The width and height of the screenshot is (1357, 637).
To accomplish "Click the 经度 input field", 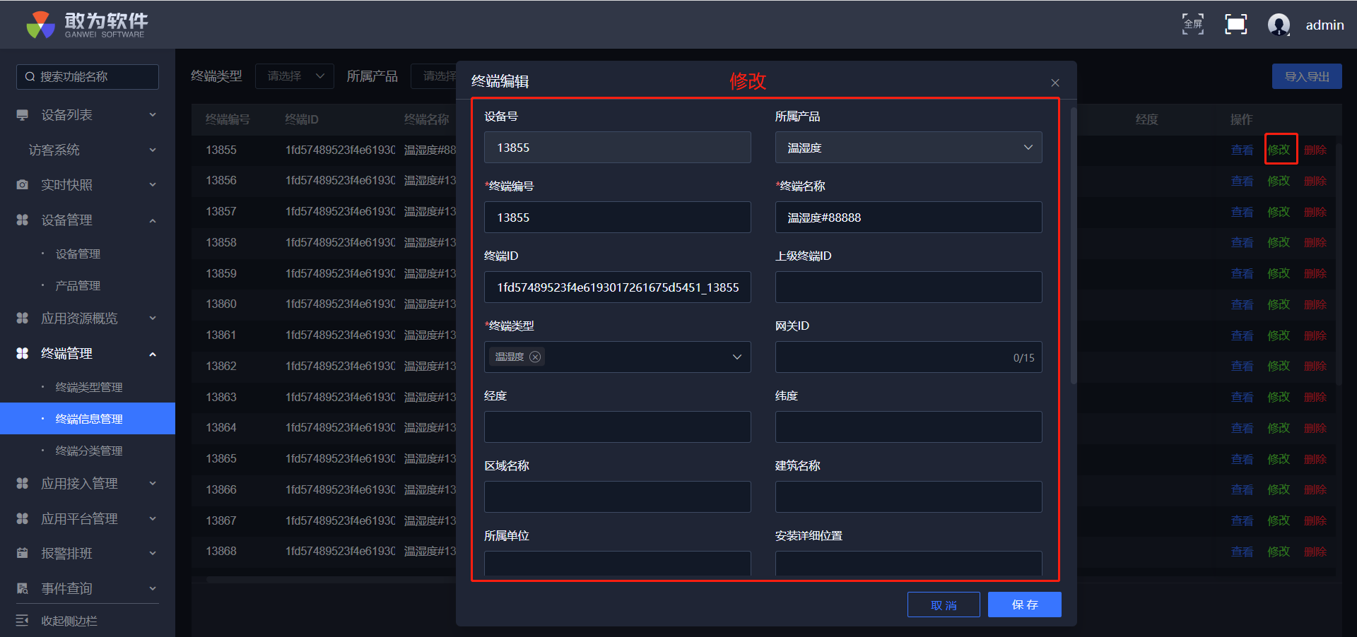I will coord(617,427).
